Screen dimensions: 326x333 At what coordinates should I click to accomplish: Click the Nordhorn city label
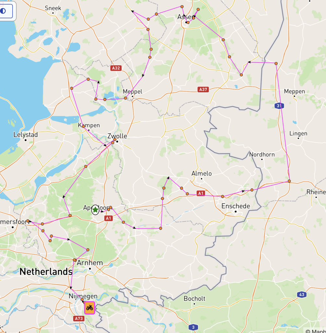[262, 154]
